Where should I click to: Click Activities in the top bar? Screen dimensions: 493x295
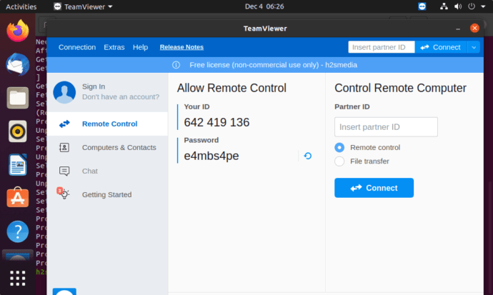point(21,6)
